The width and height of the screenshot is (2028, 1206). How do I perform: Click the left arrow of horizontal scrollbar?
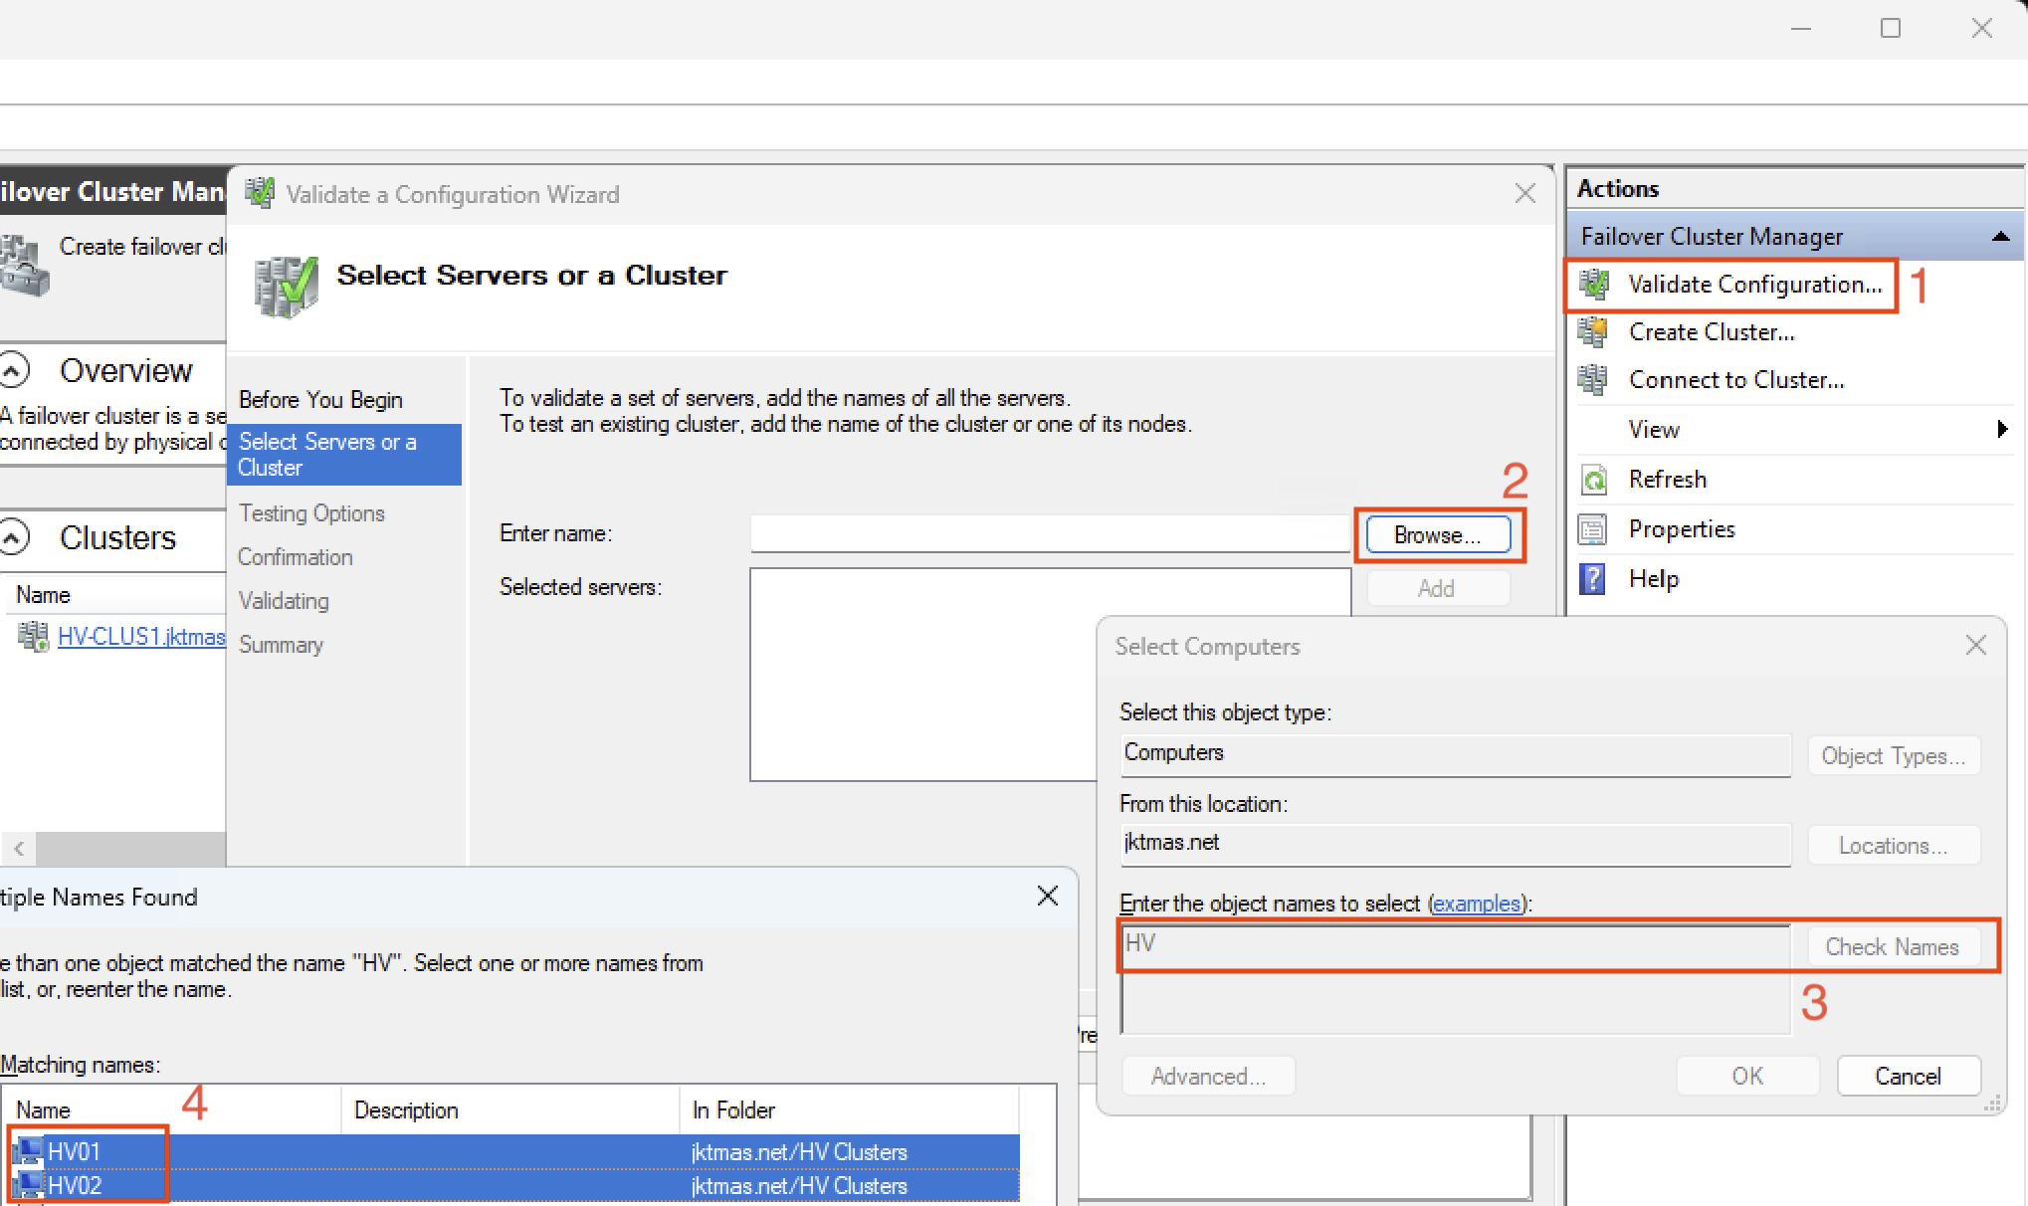[x=19, y=849]
